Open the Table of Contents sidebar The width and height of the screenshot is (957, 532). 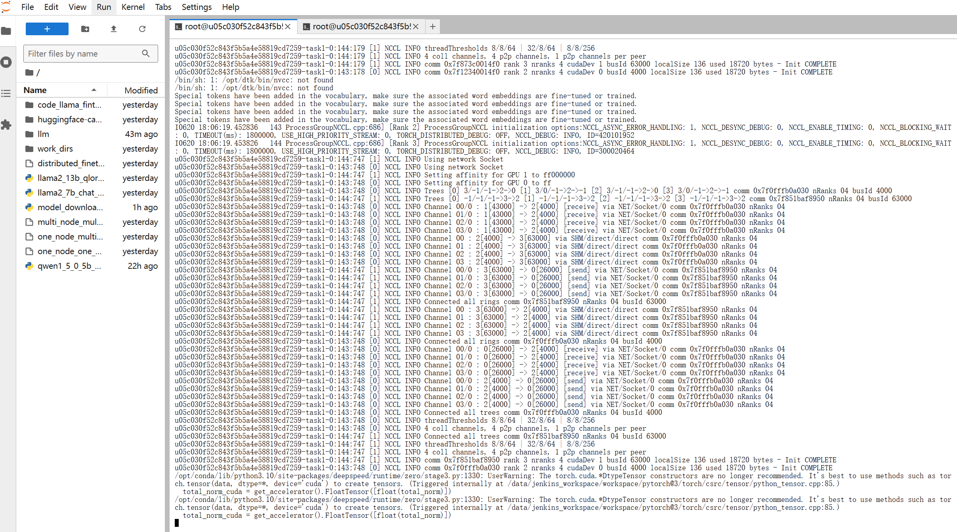(x=6, y=93)
